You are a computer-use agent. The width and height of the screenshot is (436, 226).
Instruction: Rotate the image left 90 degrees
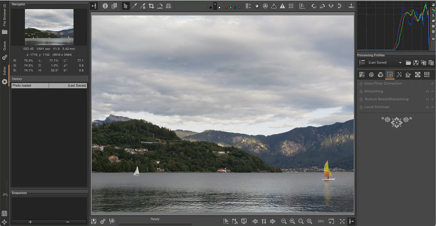[314, 6]
